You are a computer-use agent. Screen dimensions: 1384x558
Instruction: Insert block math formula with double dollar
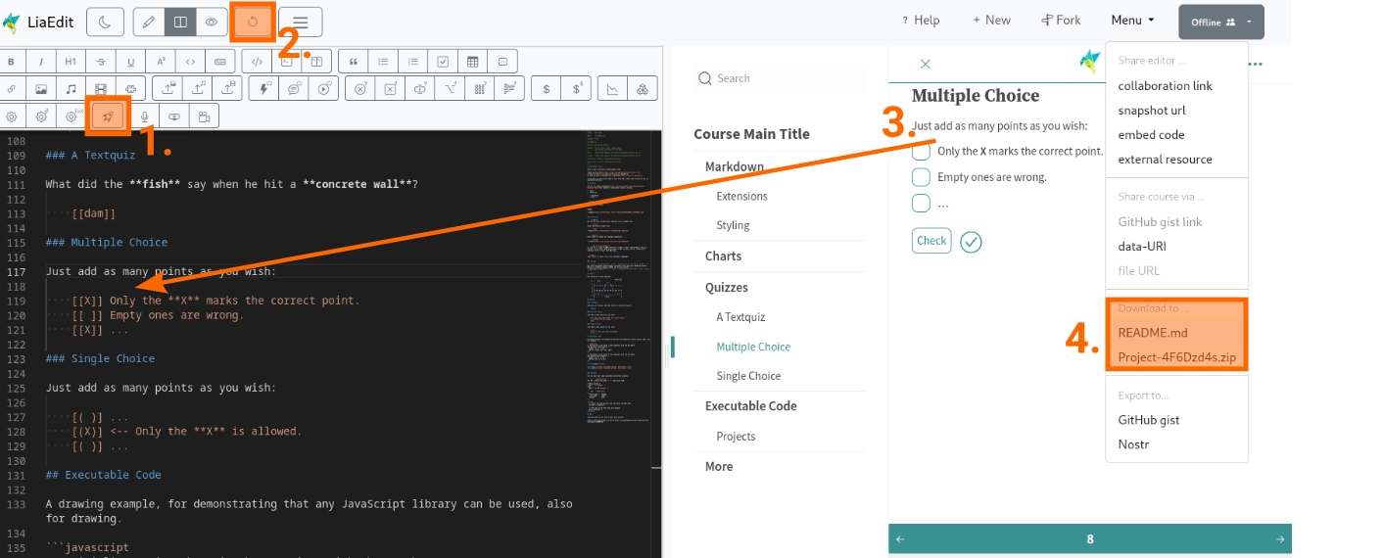pyautogui.click(x=577, y=89)
